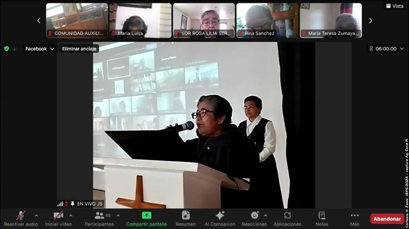Click the signal strength bars icon

[x=60, y=204]
